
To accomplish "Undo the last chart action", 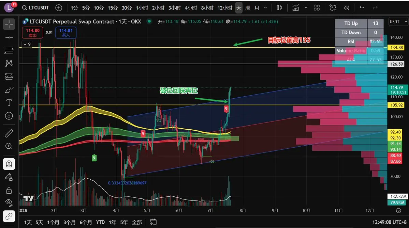I will pyautogui.click(x=362, y=8).
